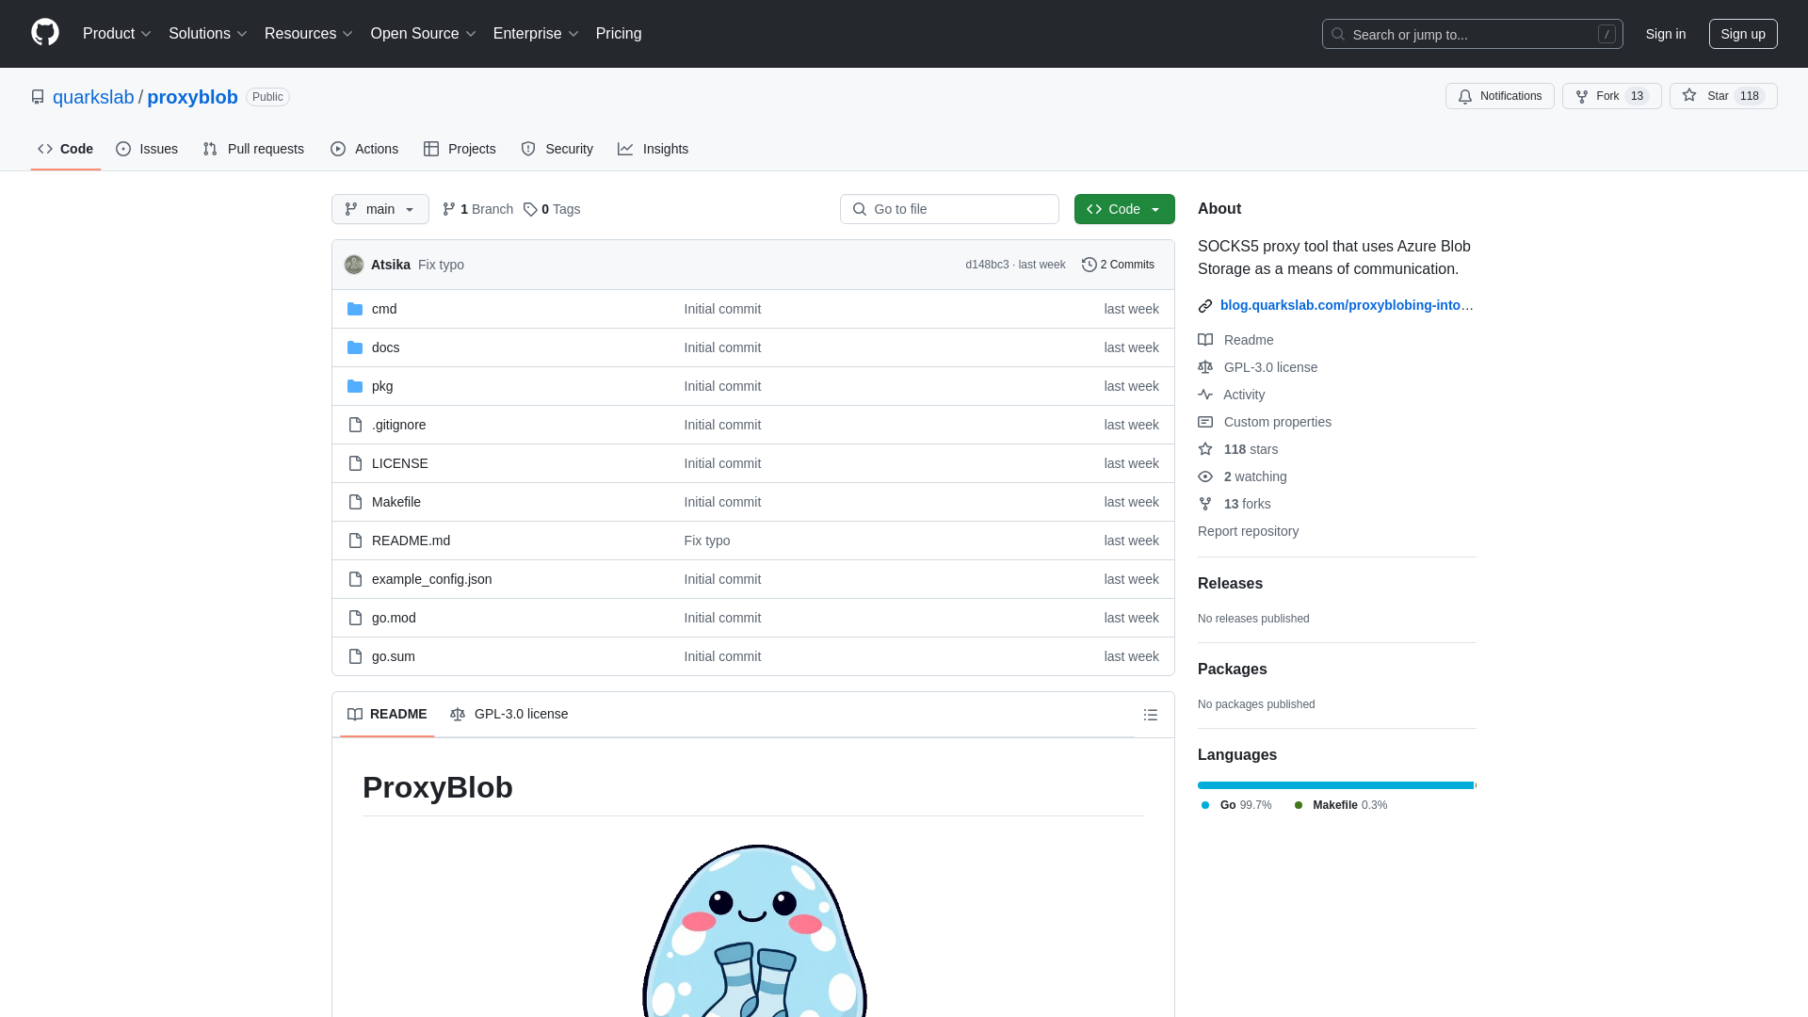
Task: Click the star icon in Star button
Action: (1689, 96)
